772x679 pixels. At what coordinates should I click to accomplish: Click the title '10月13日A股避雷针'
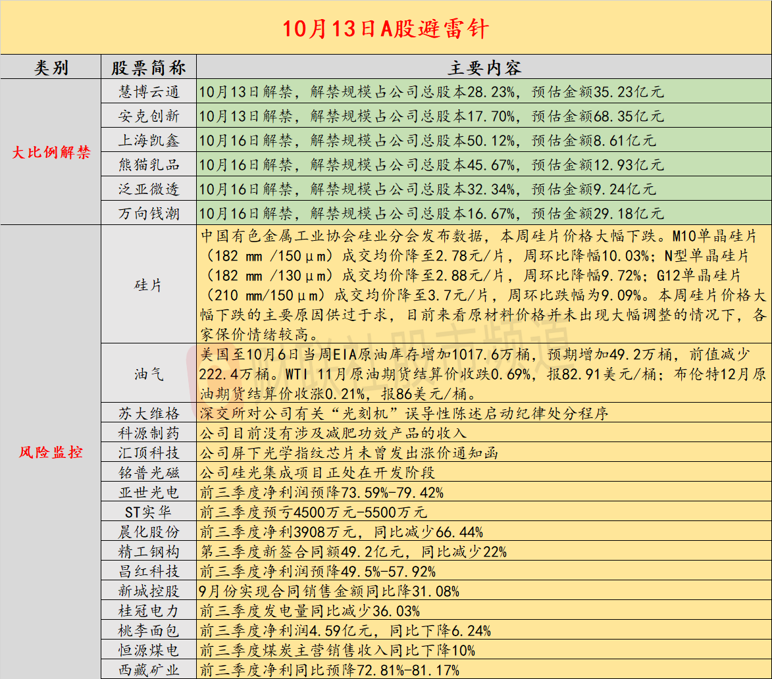tap(386, 28)
